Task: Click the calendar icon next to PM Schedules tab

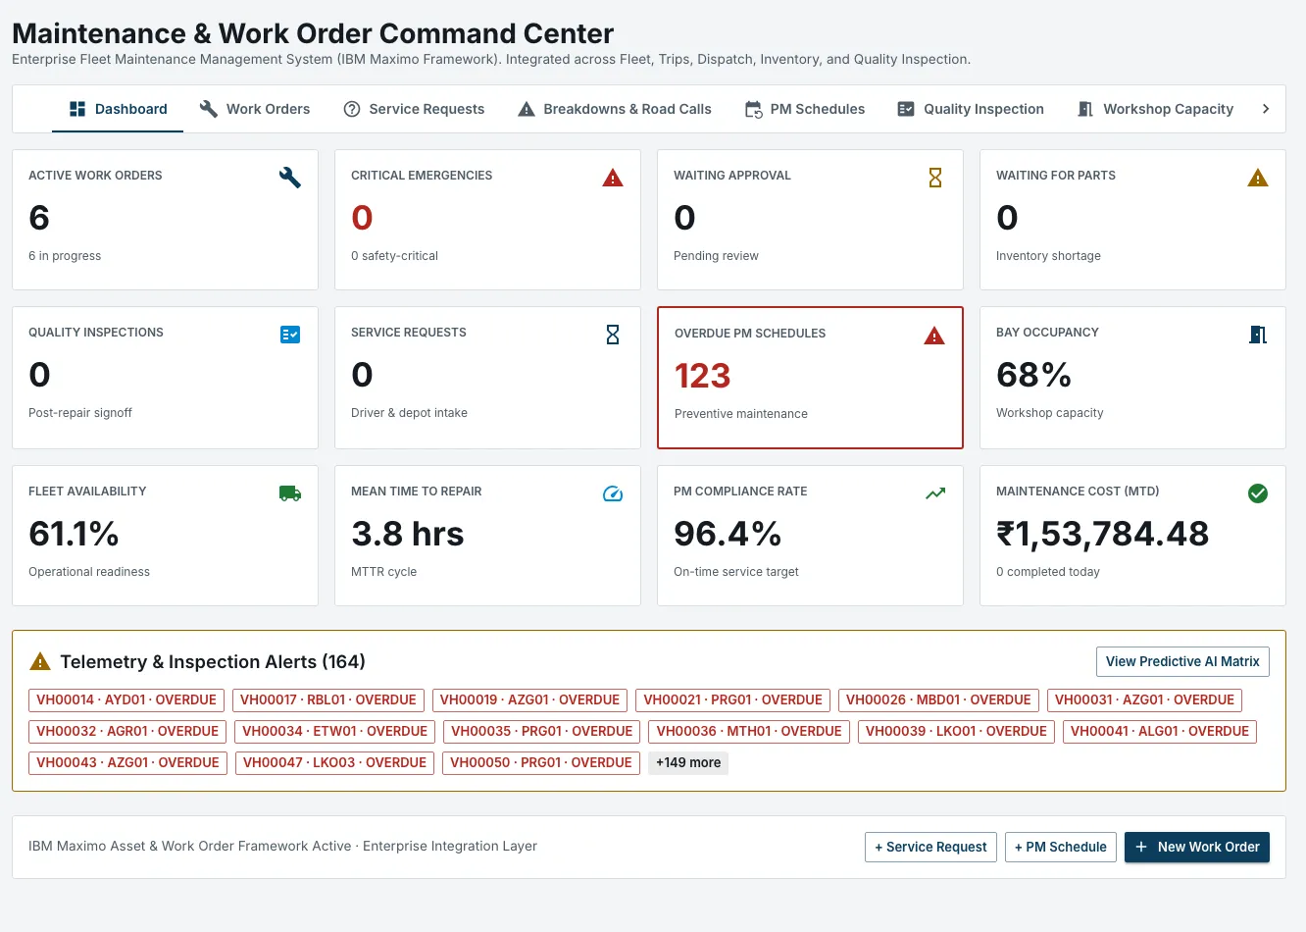Action: coord(753,109)
